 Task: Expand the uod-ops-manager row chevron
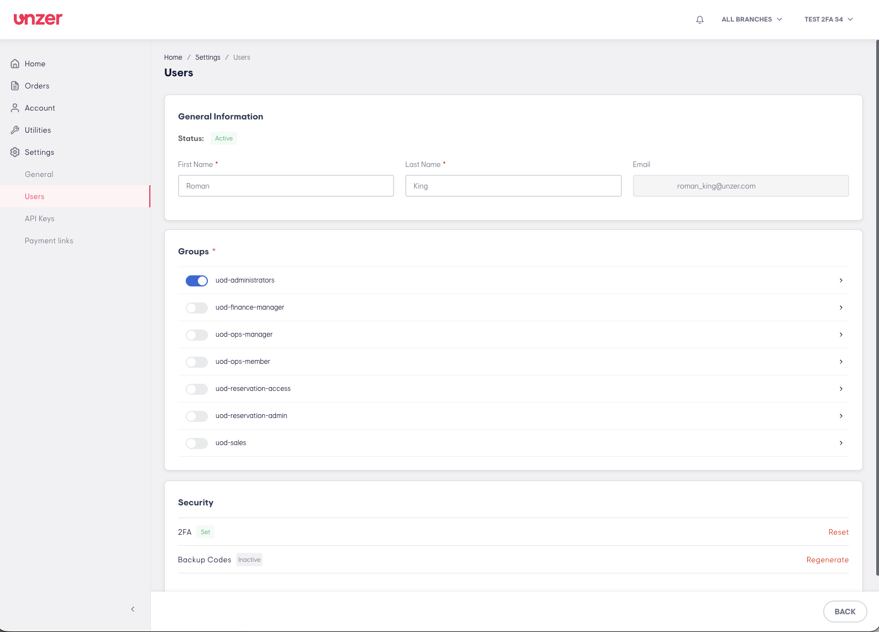coord(841,335)
